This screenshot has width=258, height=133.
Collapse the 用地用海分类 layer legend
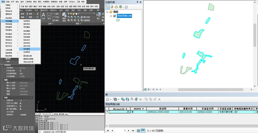pos(111,16)
